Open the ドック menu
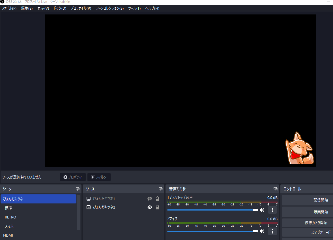The height and width of the screenshot is (240, 333). (59, 9)
